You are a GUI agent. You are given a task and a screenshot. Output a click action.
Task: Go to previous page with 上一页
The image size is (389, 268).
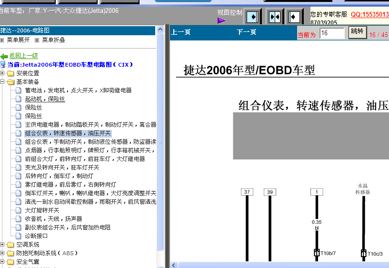coord(181,32)
